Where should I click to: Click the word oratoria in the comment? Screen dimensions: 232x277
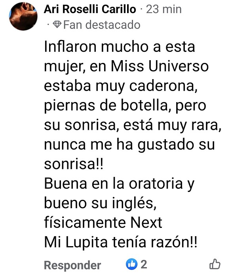(156, 184)
